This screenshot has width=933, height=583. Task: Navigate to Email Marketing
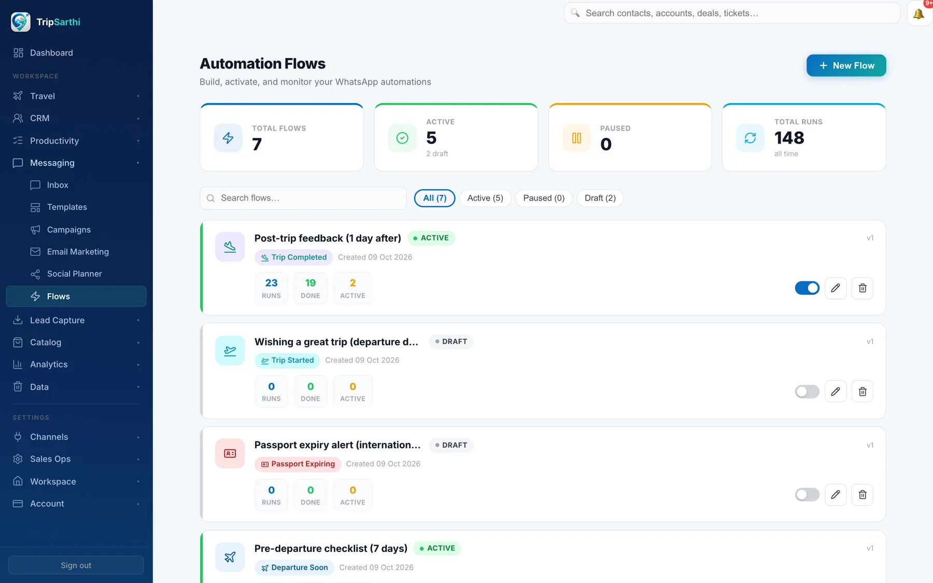76,252
